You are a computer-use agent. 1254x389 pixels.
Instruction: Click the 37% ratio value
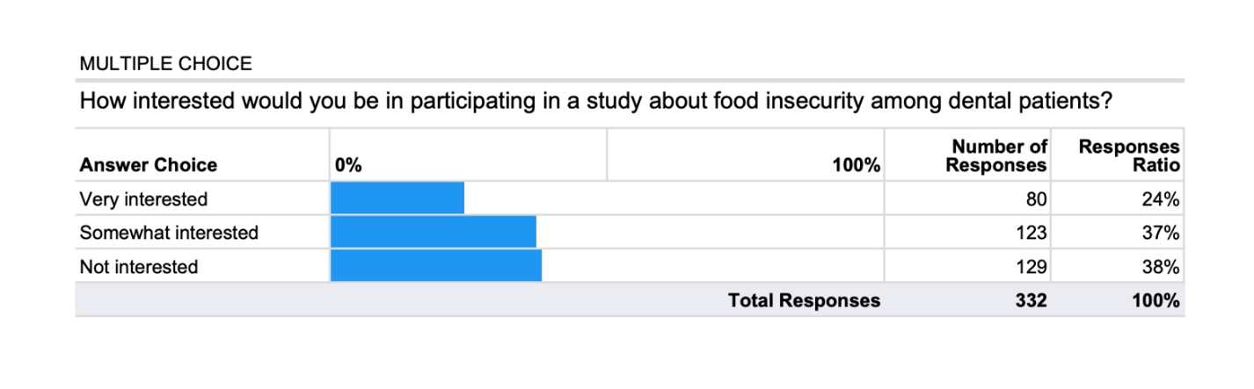click(x=1161, y=233)
